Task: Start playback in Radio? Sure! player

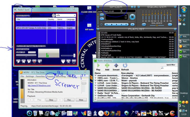Action: pos(18,62)
